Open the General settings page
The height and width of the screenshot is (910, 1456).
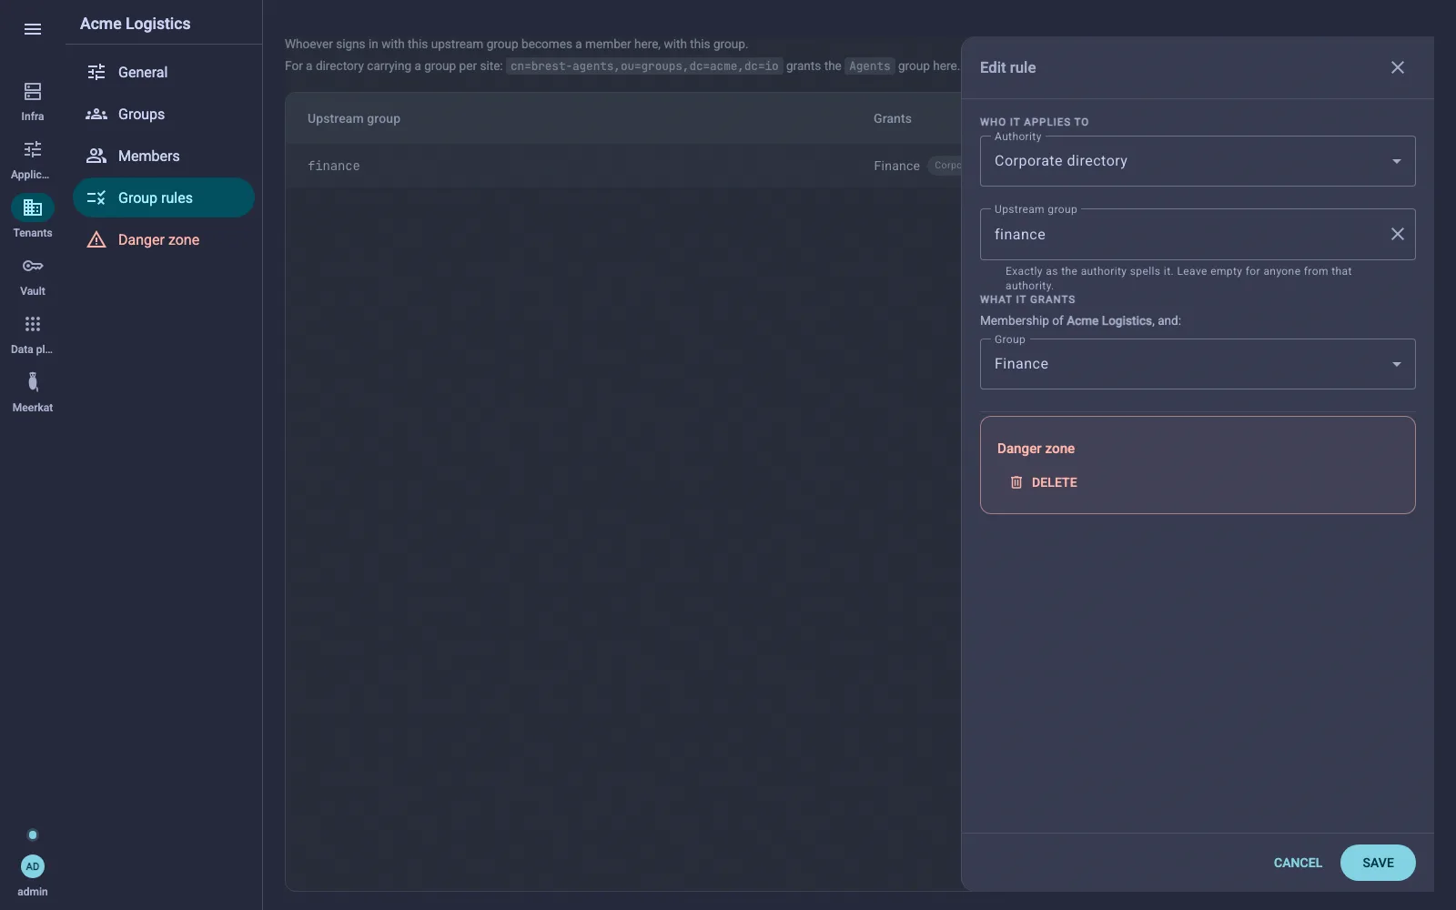coord(164,72)
